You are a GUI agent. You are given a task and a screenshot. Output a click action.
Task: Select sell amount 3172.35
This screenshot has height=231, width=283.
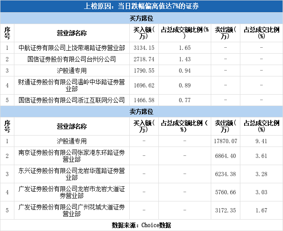[x=226, y=210]
